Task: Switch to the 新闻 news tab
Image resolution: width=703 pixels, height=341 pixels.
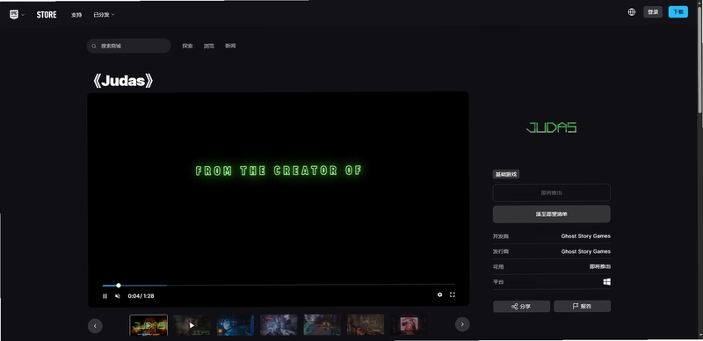Action: pyautogui.click(x=230, y=46)
